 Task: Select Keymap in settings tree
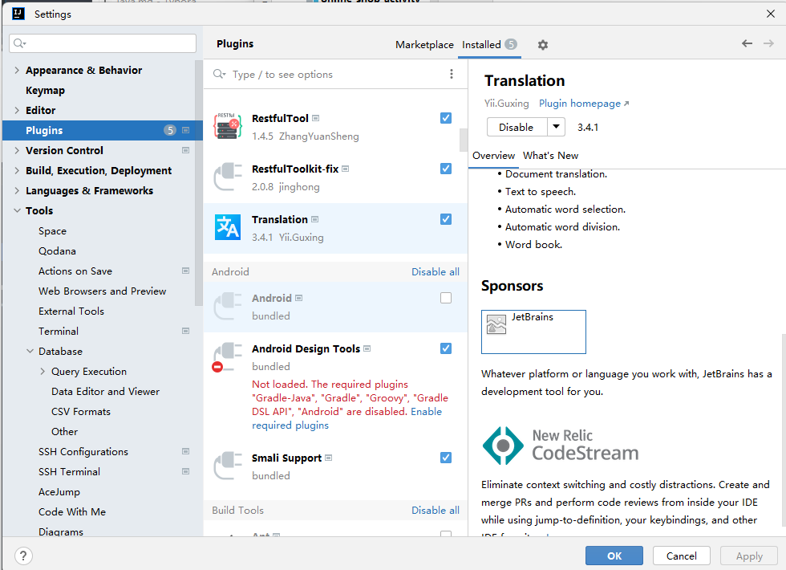tap(45, 90)
